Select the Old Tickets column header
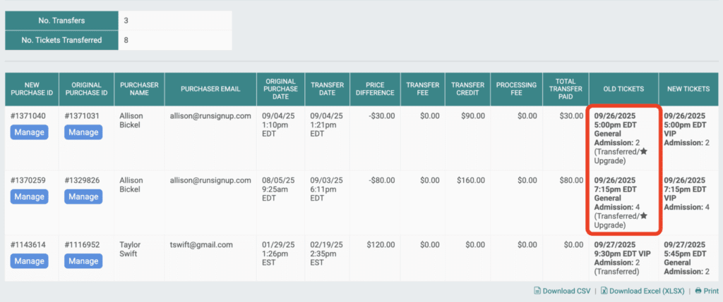 click(623, 89)
